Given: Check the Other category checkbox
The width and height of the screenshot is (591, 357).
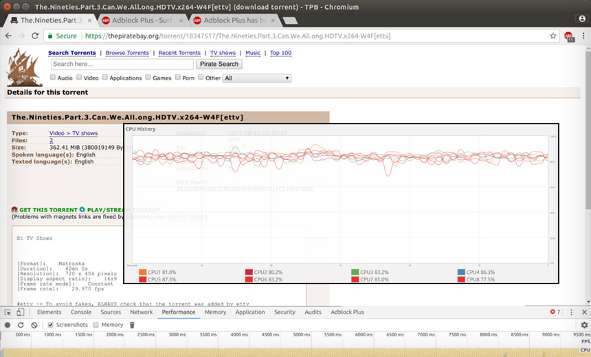Looking at the screenshot, I should (x=201, y=77).
